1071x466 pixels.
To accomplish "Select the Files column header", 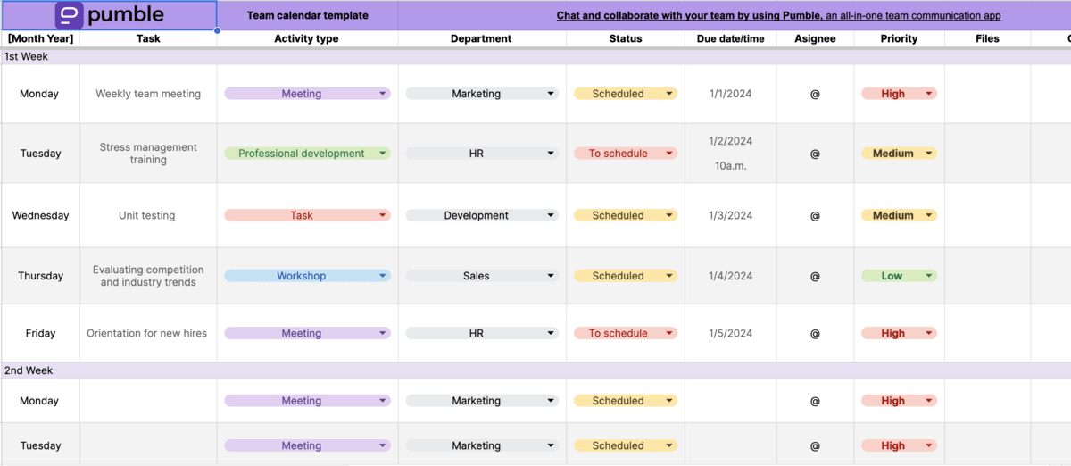I will tap(987, 39).
